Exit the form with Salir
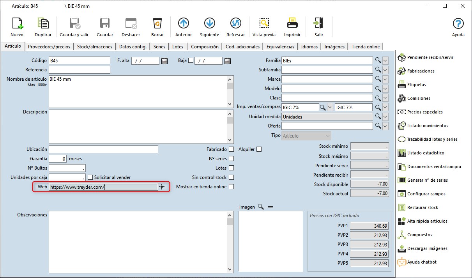Viewport: 472px width, 278px height. coord(319,27)
